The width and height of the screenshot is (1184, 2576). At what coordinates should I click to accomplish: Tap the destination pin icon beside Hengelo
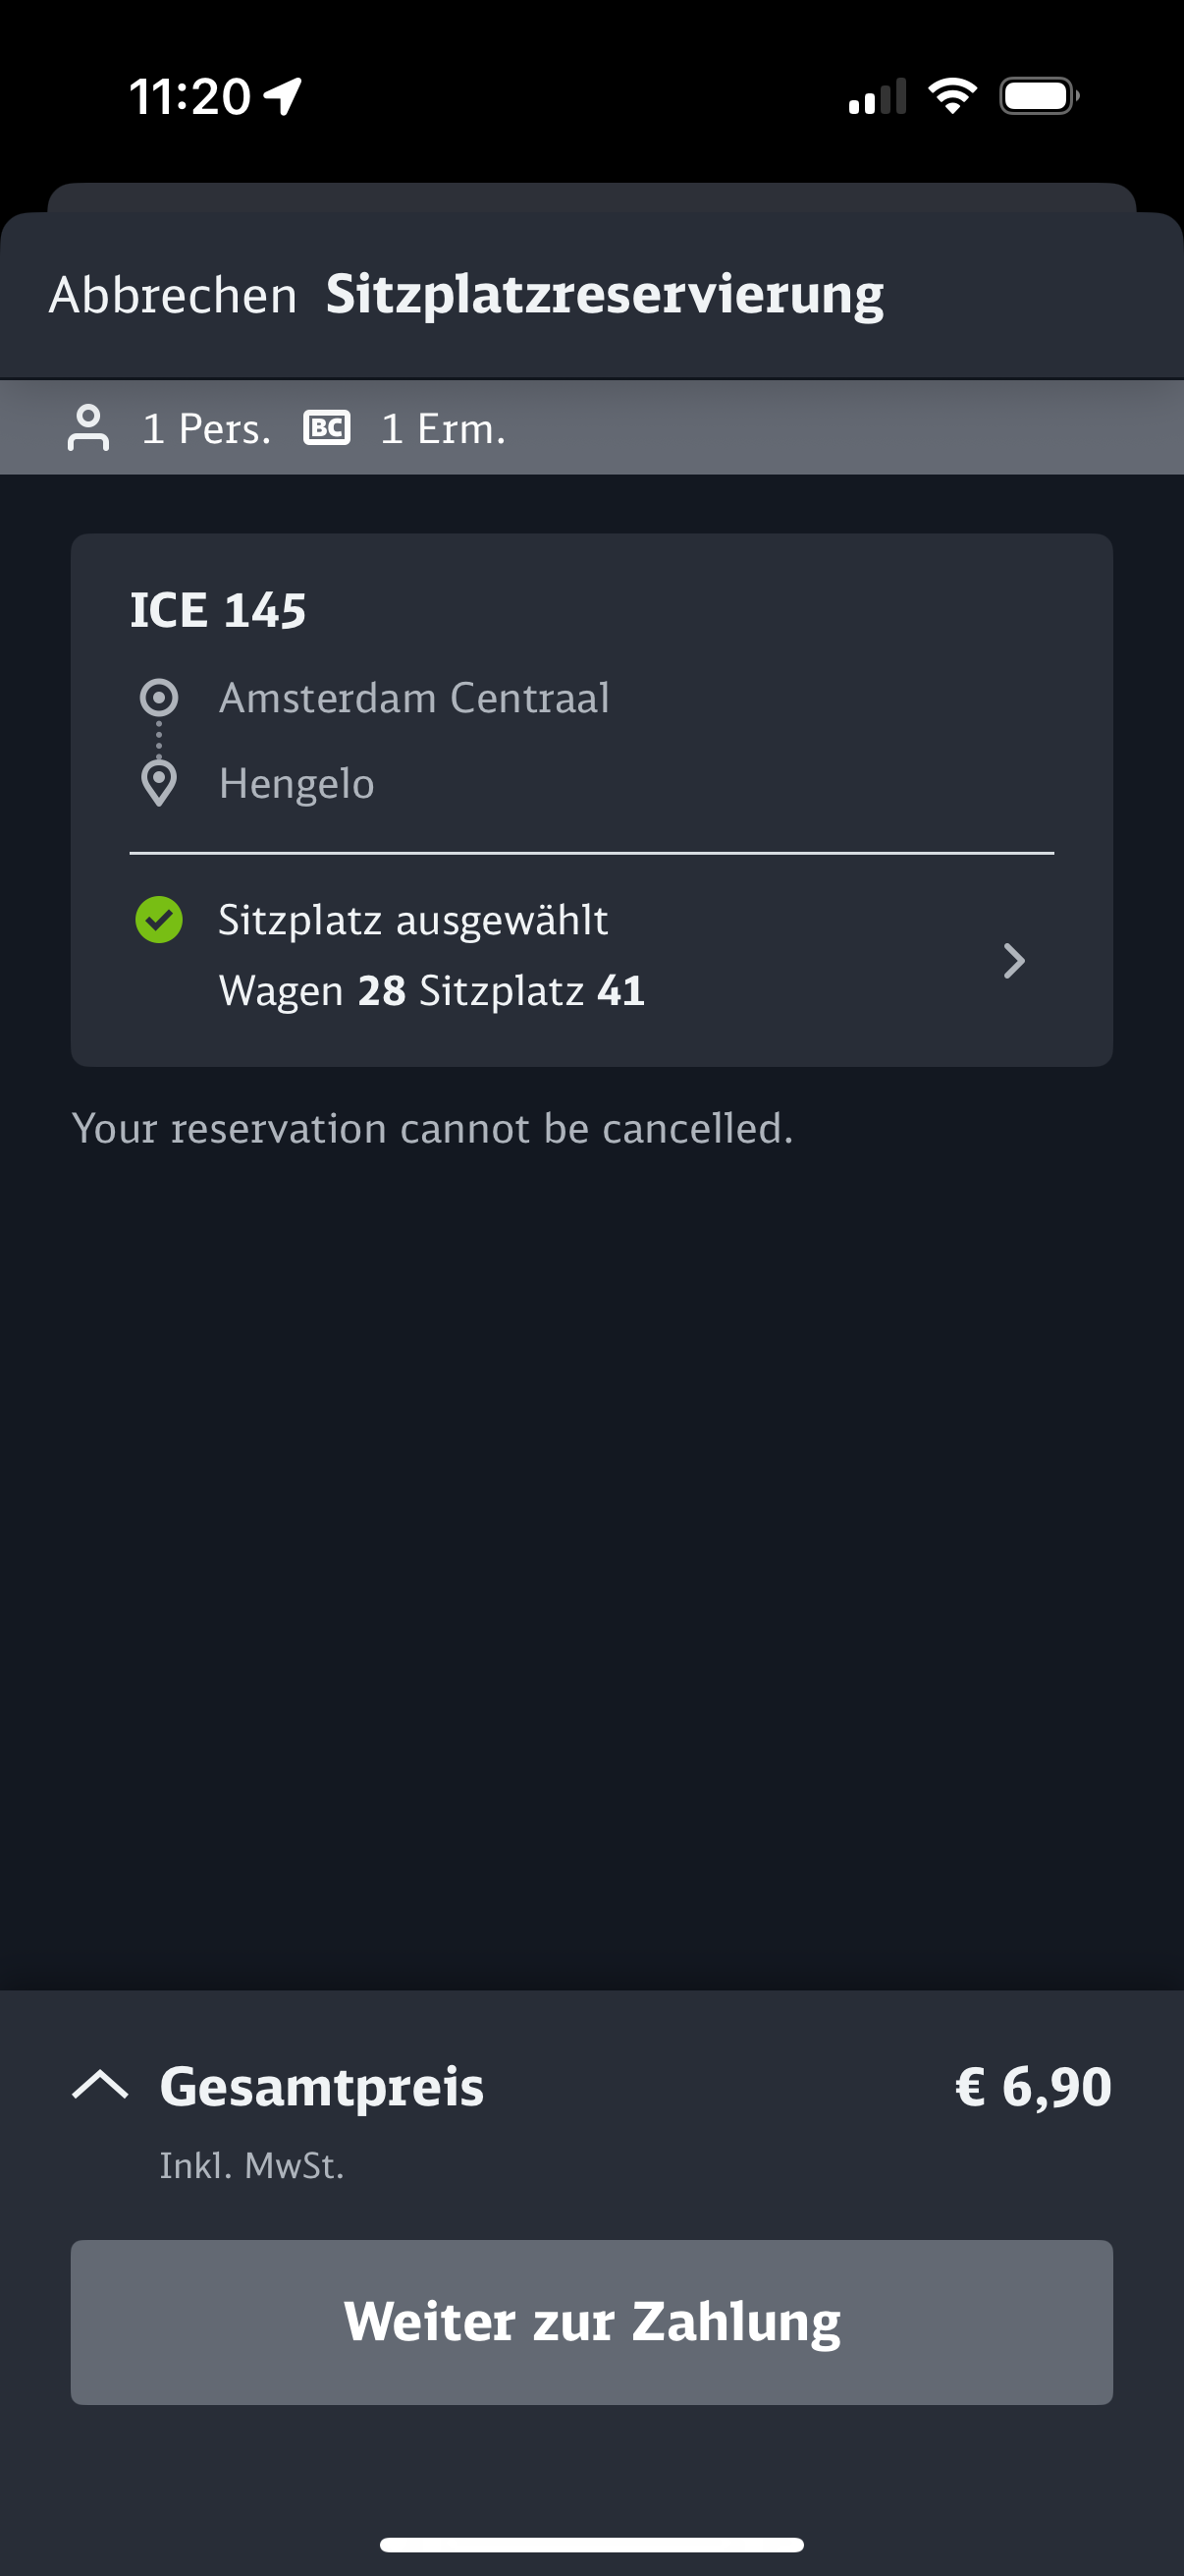[x=159, y=783]
